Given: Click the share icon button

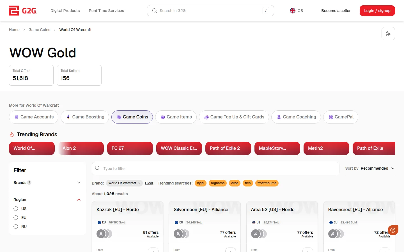Looking at the screenshot, I should (x=388, y=34).
